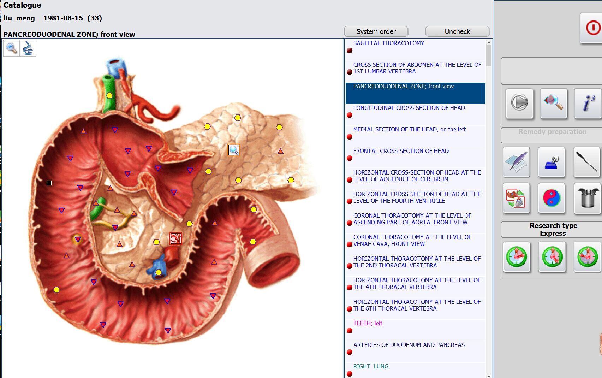Viewport: 602px width, 378px height.
Task: Select ARTERIES OF DUODENUM AND PANCREAS entry
Action: pyautogui.click(x=409, y=345)
